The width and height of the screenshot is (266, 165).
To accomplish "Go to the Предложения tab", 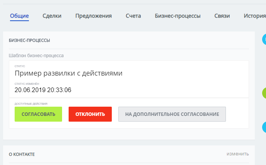I will tap(94, 16).
